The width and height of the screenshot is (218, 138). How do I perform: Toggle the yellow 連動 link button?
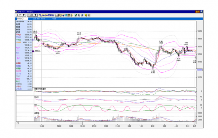pyautogui.click(x=198, y=12)
